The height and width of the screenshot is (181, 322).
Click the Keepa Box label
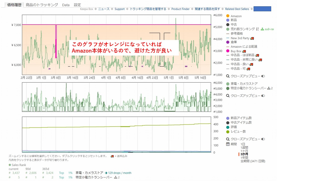click(x=87, y=9)
